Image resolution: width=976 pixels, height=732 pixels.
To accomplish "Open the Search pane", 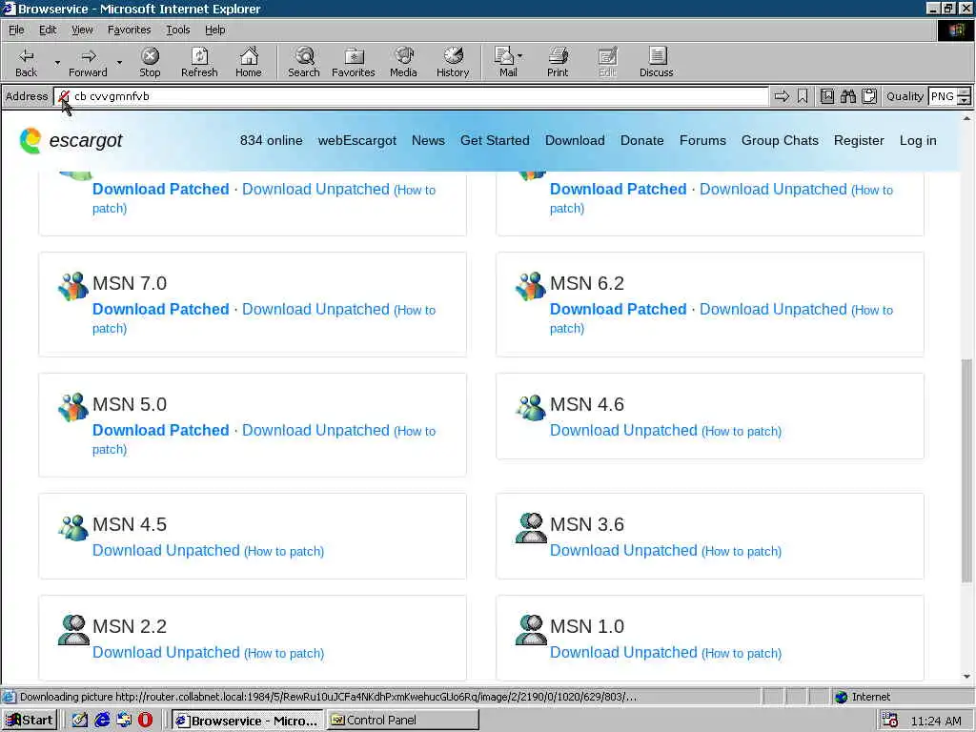I will click(x=304, y=62).
